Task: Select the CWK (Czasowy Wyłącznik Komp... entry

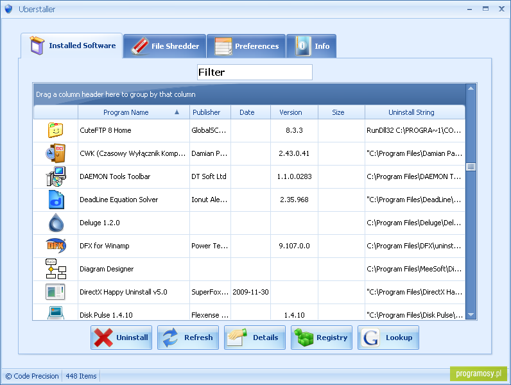Action: tap(133, 153)
